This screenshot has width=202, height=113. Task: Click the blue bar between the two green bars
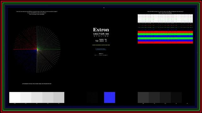(x=165, y=36)
